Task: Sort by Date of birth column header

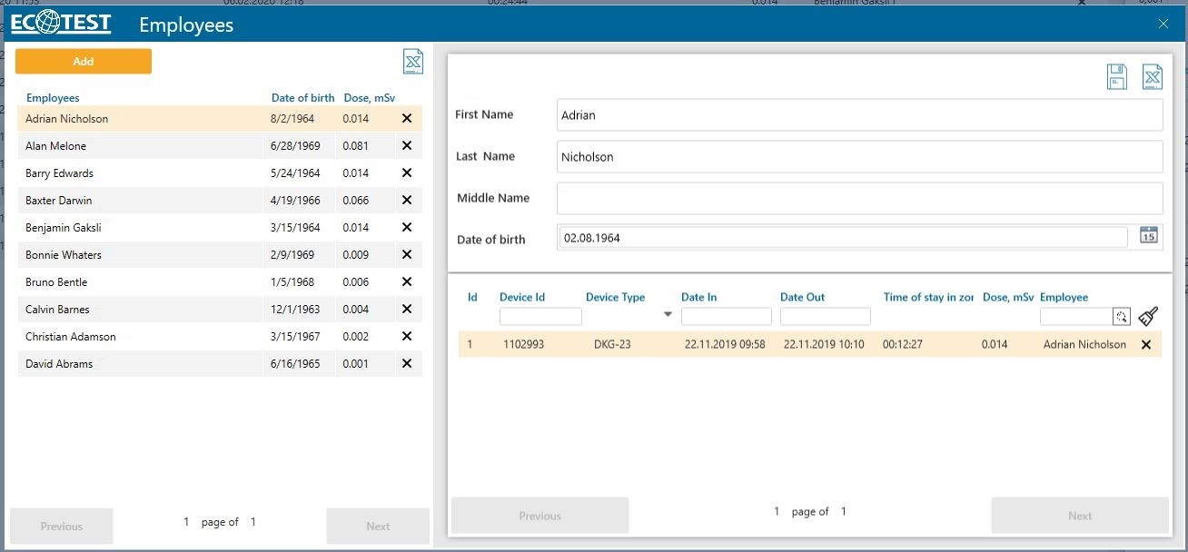Action: 302,98
